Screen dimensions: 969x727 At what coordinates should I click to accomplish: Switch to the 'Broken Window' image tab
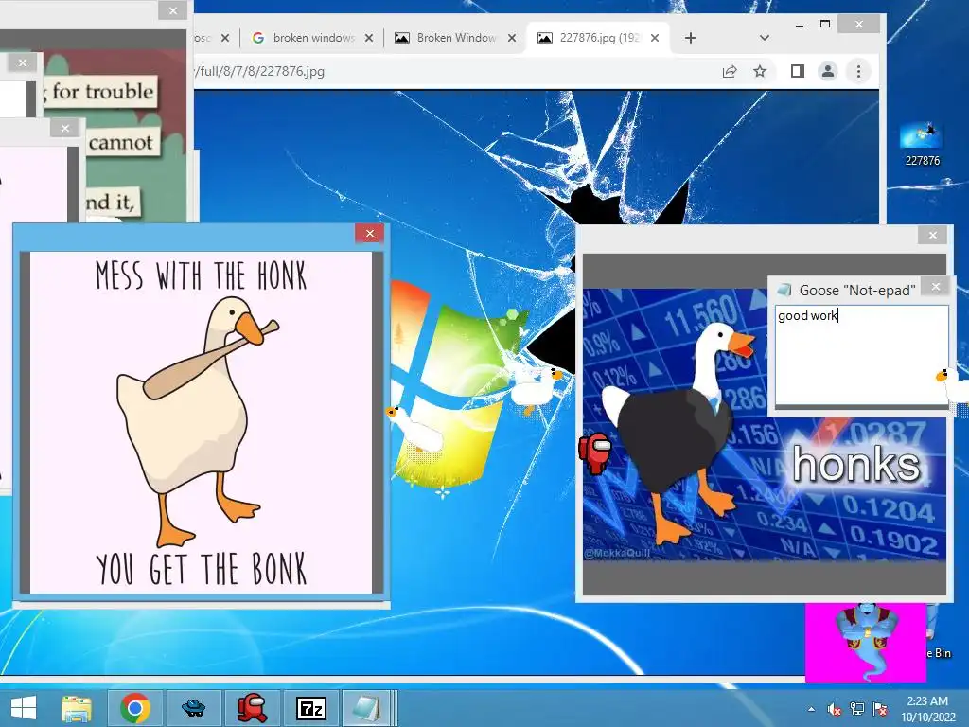pyautogui.click(x=455, y=38)
